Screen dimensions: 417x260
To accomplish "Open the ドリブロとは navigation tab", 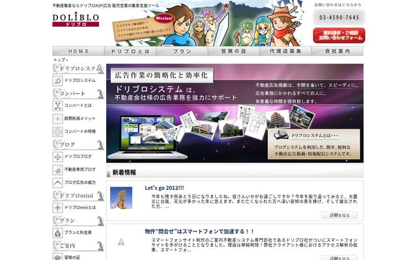I will click(130, 51).
